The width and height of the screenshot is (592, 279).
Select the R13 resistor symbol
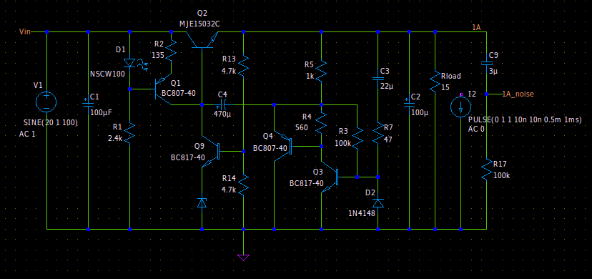coord(244,66)
